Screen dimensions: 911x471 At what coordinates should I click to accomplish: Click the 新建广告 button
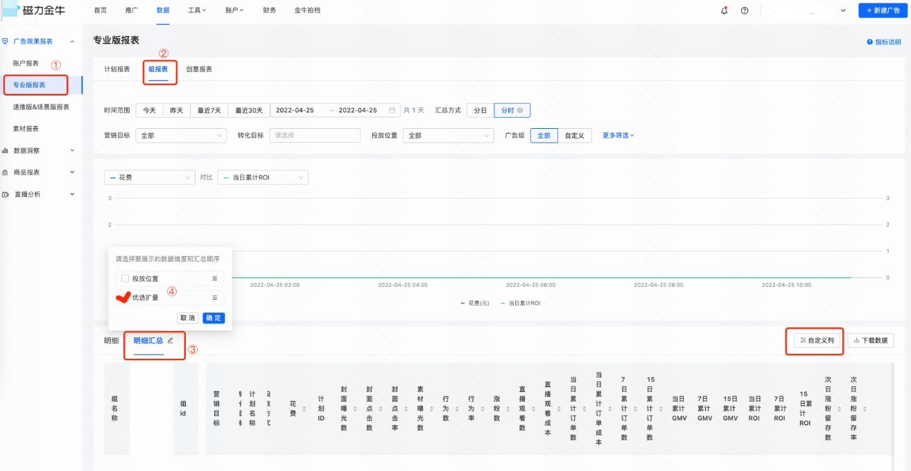pos(883,10)
